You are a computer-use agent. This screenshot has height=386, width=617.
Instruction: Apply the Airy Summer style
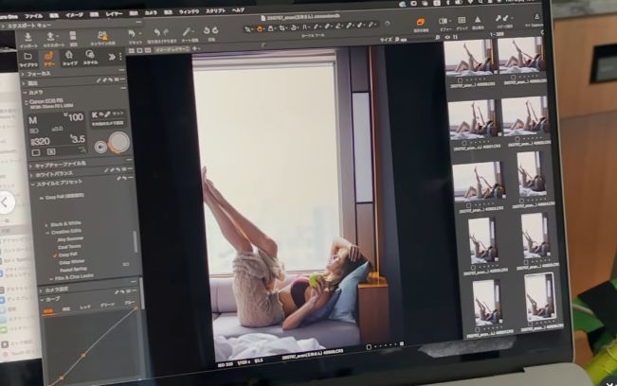click(x=70, y=238)
